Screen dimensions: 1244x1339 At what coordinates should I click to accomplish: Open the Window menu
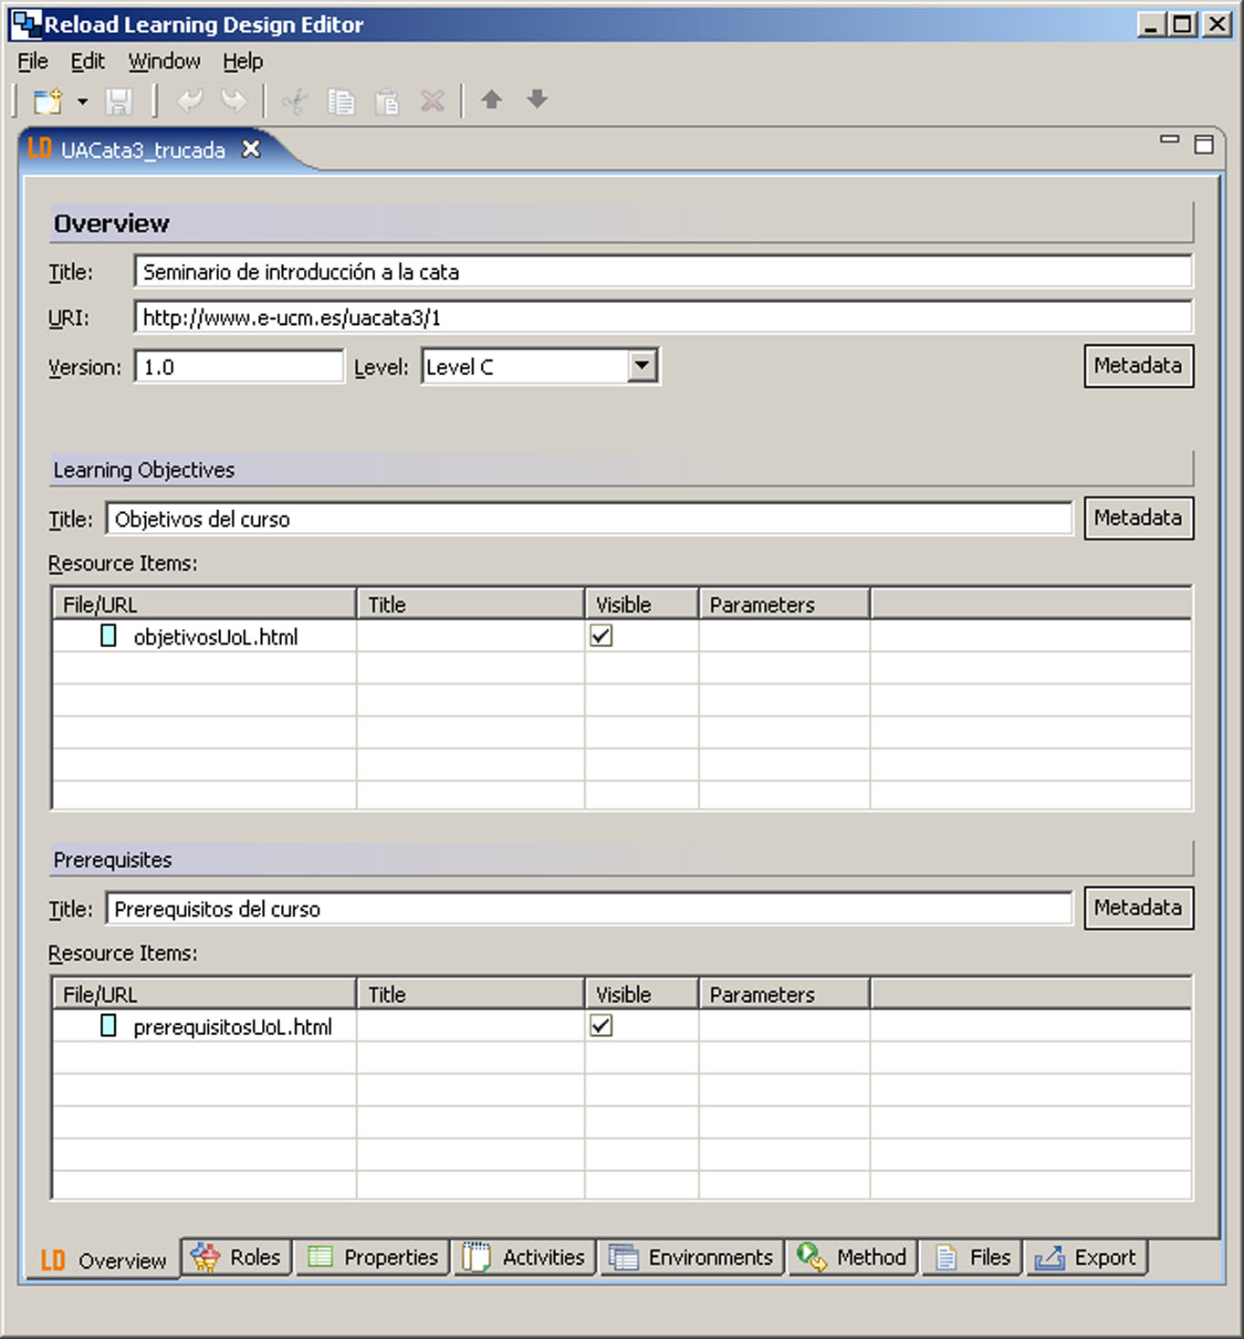tap(164, 61)
